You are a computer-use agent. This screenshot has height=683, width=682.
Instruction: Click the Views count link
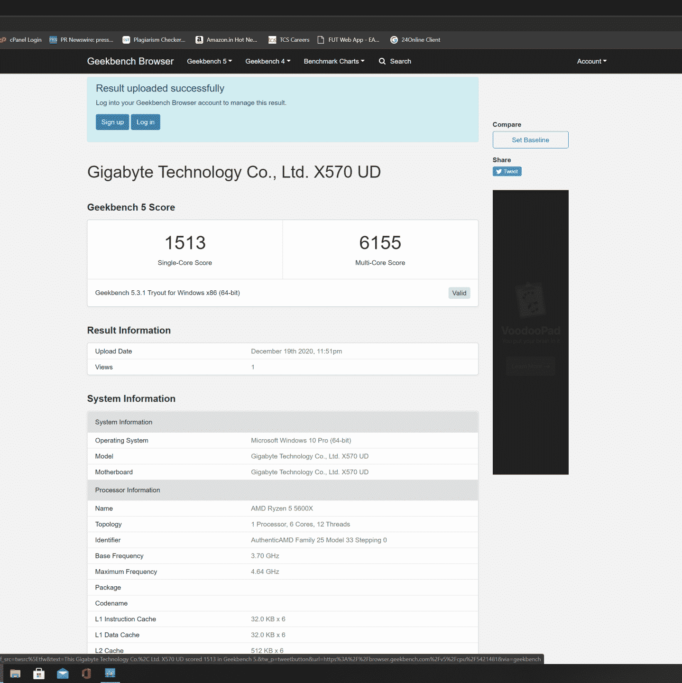click(253, 367)
